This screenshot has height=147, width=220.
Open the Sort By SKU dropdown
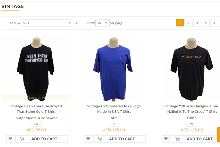pos(47,23)
